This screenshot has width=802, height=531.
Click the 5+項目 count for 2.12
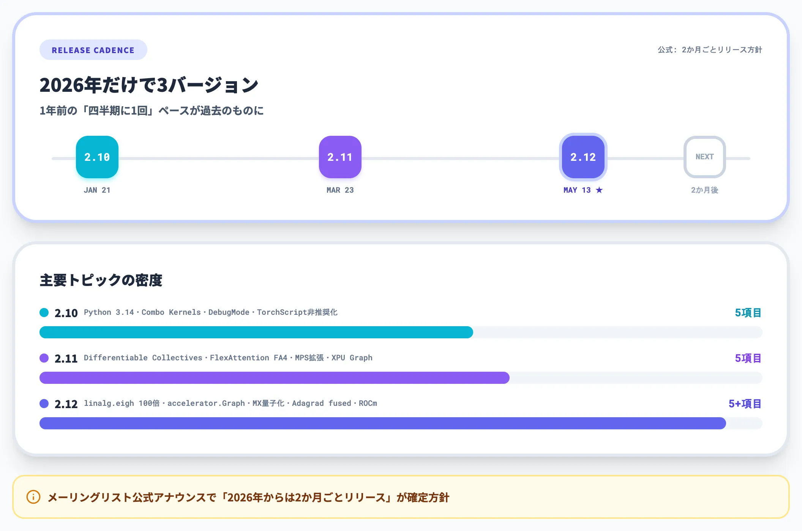(x=745, y=404)
